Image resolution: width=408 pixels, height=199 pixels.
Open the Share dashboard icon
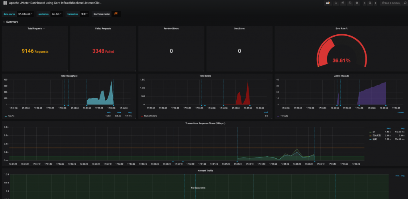(343, 3)
